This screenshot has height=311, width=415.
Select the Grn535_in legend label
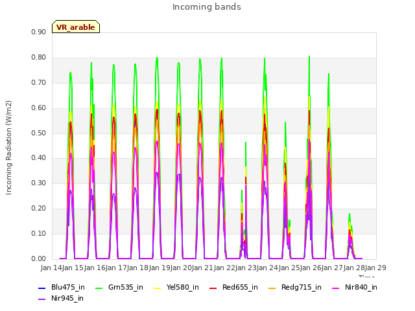click(x=126, y=288)
